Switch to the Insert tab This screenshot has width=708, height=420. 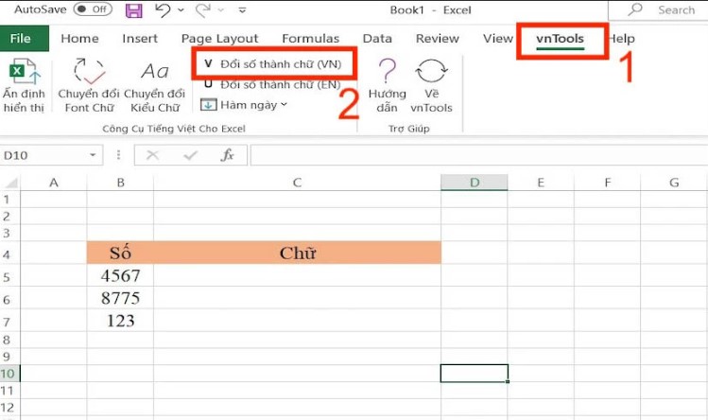(140, 39)
